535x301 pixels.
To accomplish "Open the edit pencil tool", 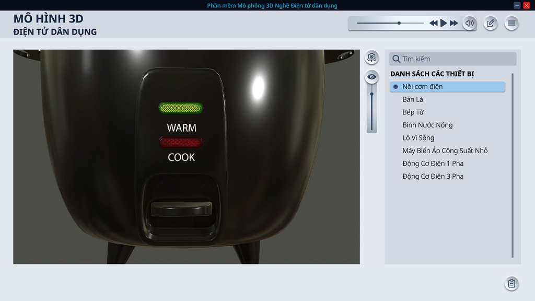I will click(x=491, y=23).
